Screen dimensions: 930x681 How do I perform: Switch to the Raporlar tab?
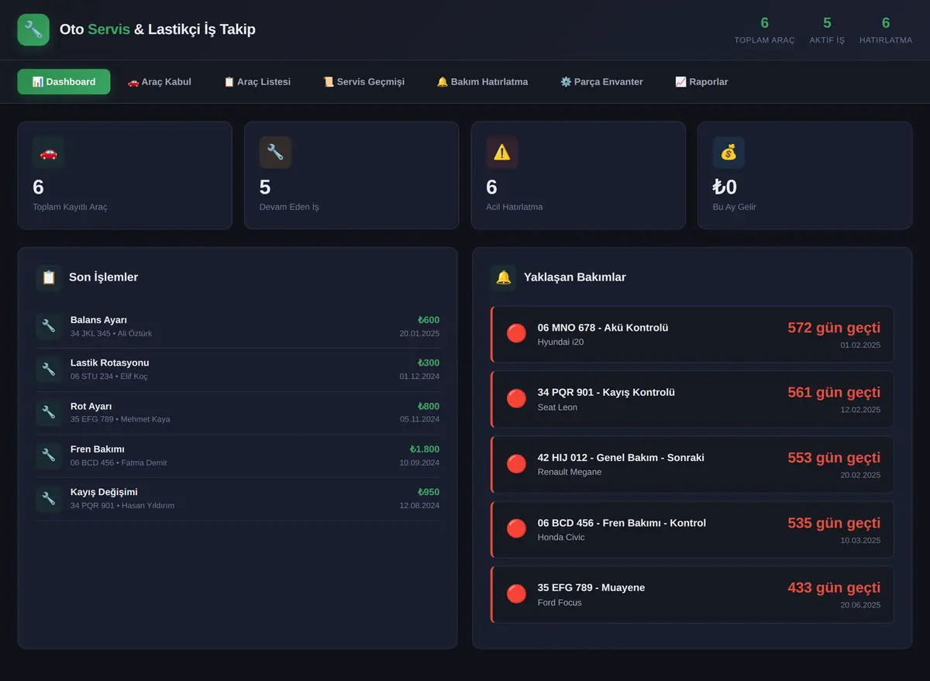tap(701, 81)
